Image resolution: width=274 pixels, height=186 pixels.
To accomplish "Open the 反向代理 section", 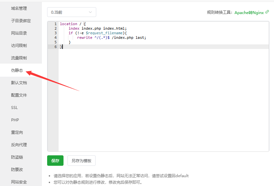I will coord(19,145).
